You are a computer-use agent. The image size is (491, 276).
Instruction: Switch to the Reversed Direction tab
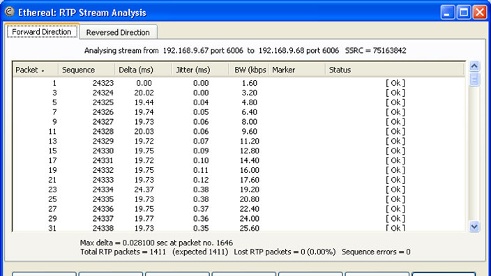coord(118,32)
